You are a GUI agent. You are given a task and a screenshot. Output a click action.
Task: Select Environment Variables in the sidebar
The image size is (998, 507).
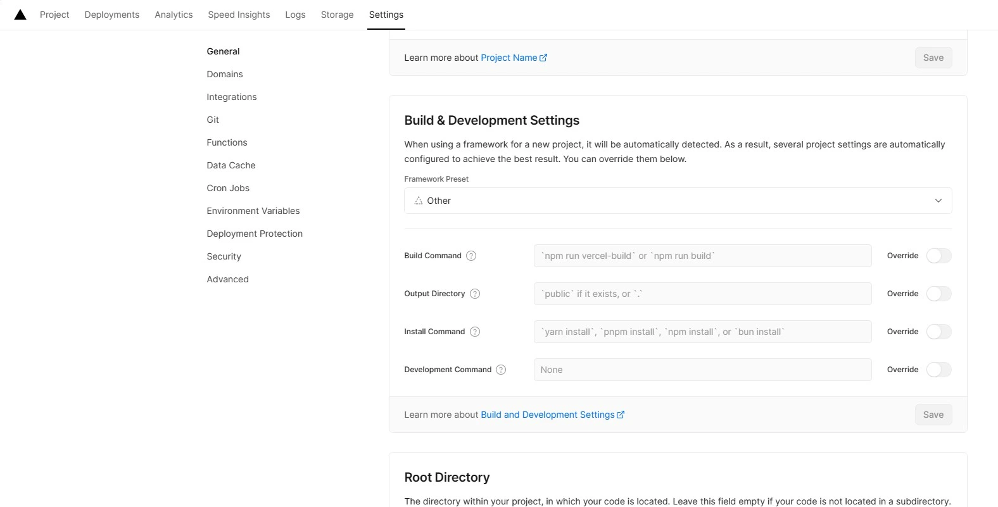point(253,211)
